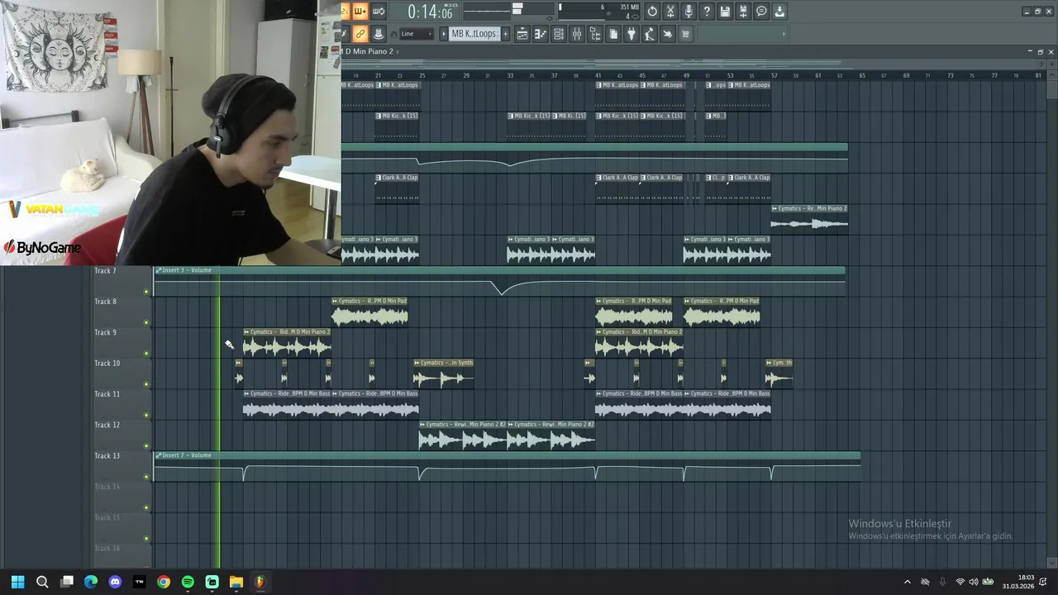Click the plug-shaped plugin picker icon
Viewport: 1058px width, 595px height.
coord(631,34)
